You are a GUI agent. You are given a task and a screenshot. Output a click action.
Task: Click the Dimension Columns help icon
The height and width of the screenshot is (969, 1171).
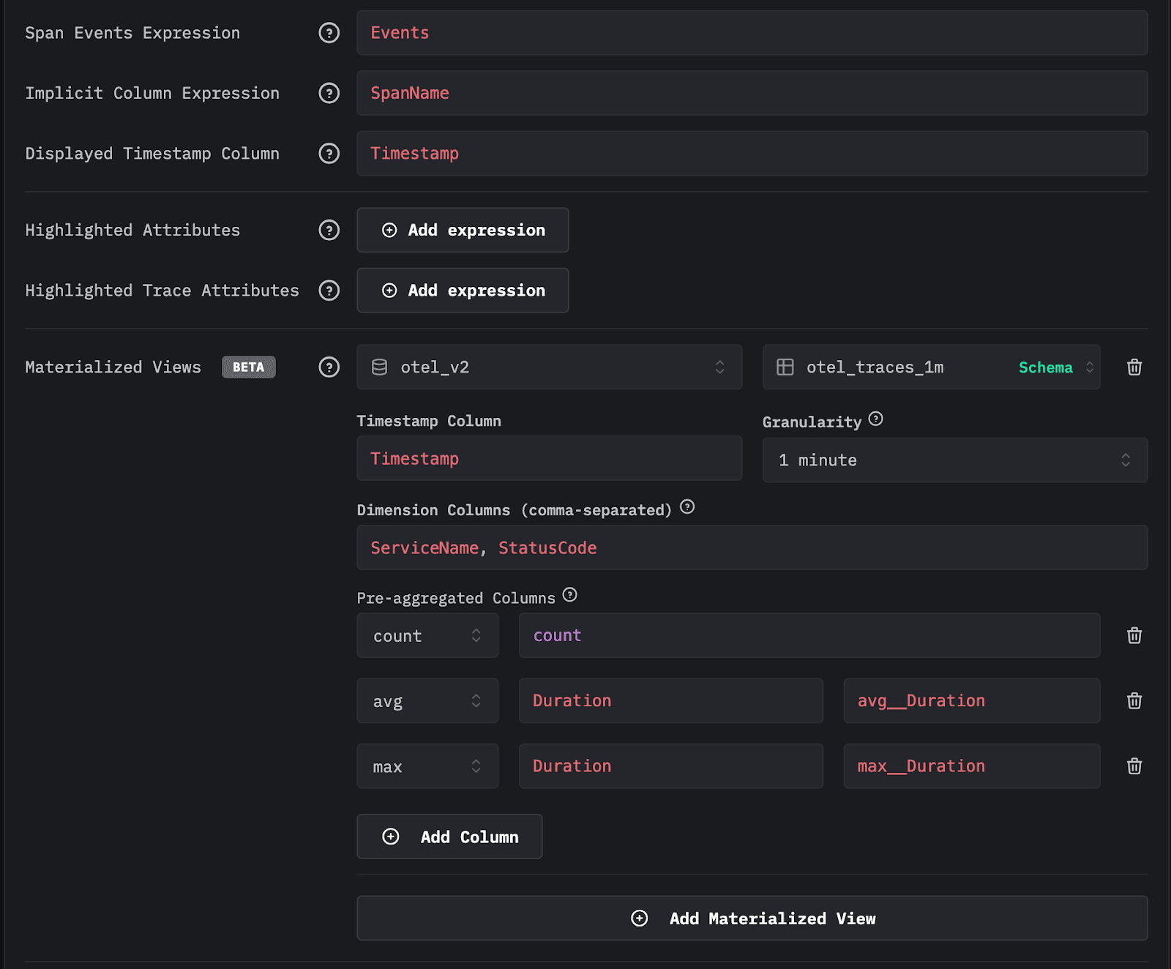[686, 508]
